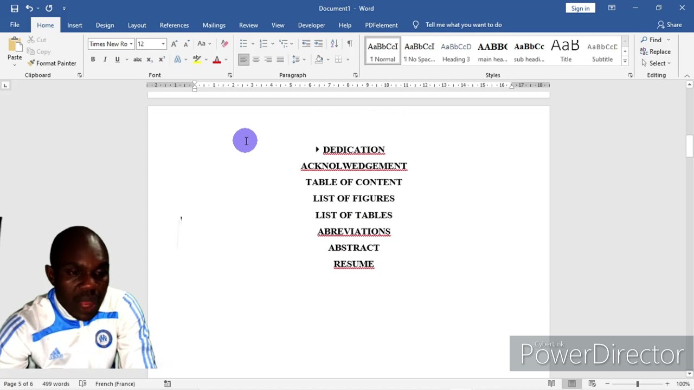Apply the No Spacing style

pos(419,51)
